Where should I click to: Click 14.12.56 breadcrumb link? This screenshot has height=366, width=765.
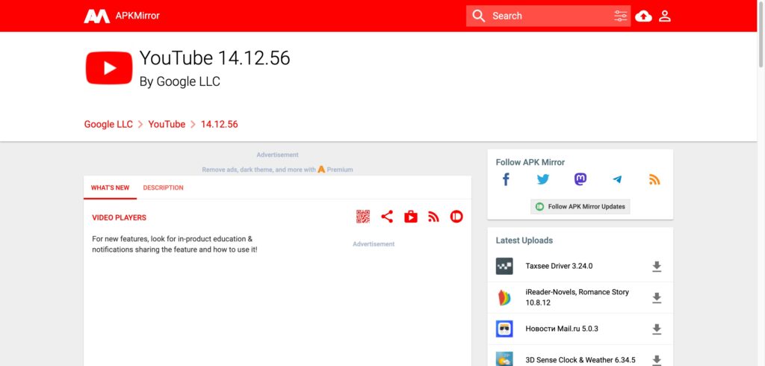[220, 125]
